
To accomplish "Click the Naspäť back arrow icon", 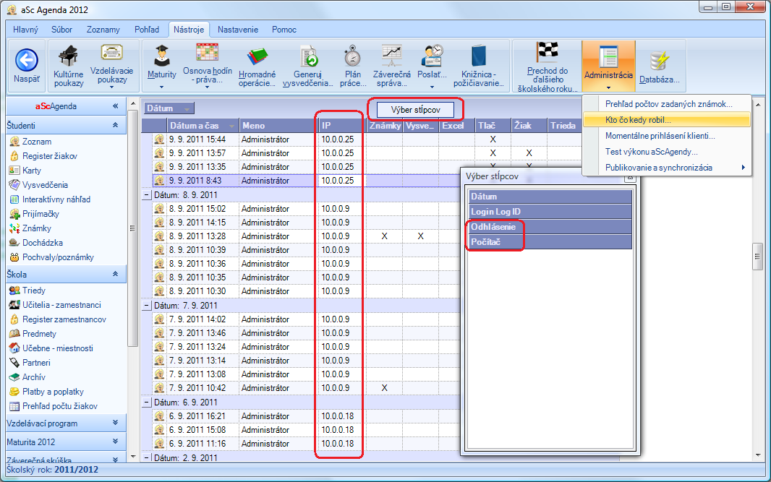I will point(27,61).
